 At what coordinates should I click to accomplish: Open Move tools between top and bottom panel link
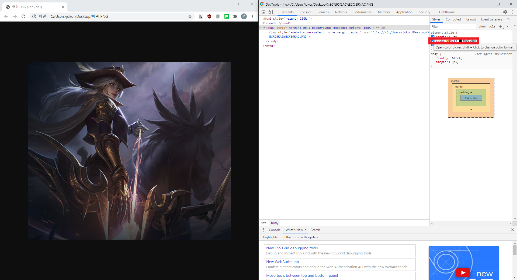pos(302,275)
